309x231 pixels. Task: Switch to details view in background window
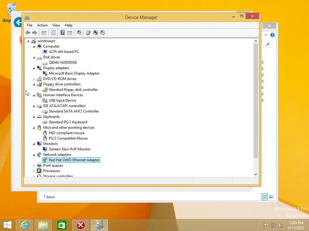tap(265, 197)
